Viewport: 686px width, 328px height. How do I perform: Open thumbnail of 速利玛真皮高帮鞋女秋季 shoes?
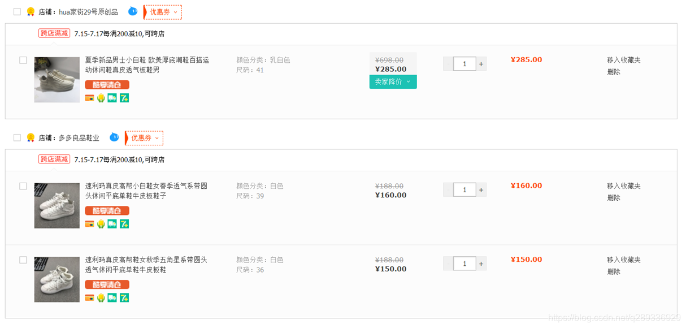coord(57,279)
